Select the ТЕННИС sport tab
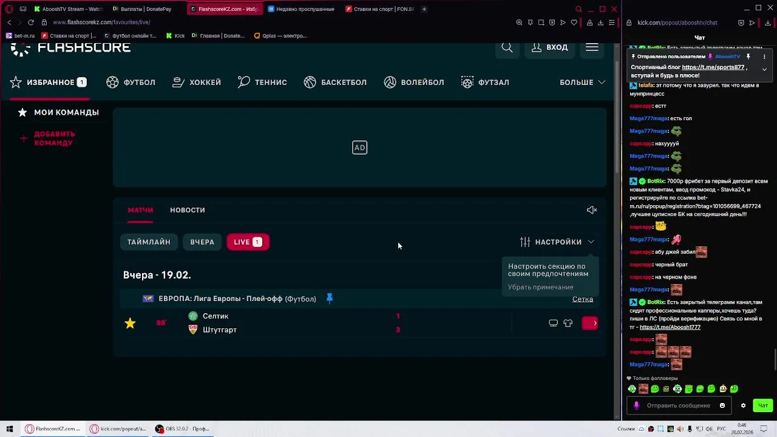777x437 pixels. pos(262,82)
